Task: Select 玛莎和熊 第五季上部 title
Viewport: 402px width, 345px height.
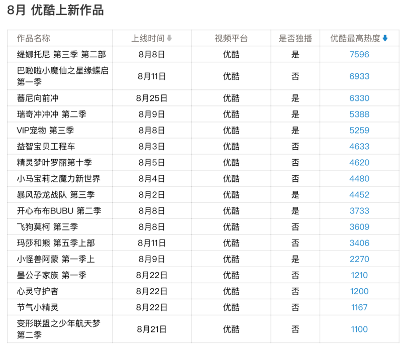Action: pyautogui.click(x=56, y=243)
